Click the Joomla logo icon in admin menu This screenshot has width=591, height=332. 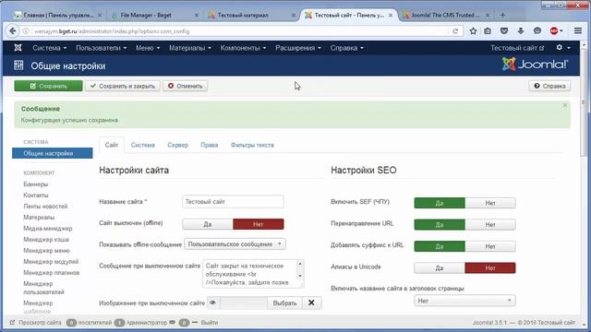coord(18,48)
